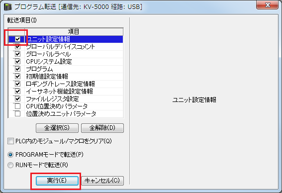Click the 全選択(S) button

[x=57, y=128]
